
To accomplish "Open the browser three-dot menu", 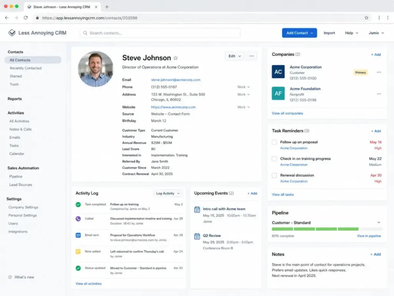I will pos(388,18).
